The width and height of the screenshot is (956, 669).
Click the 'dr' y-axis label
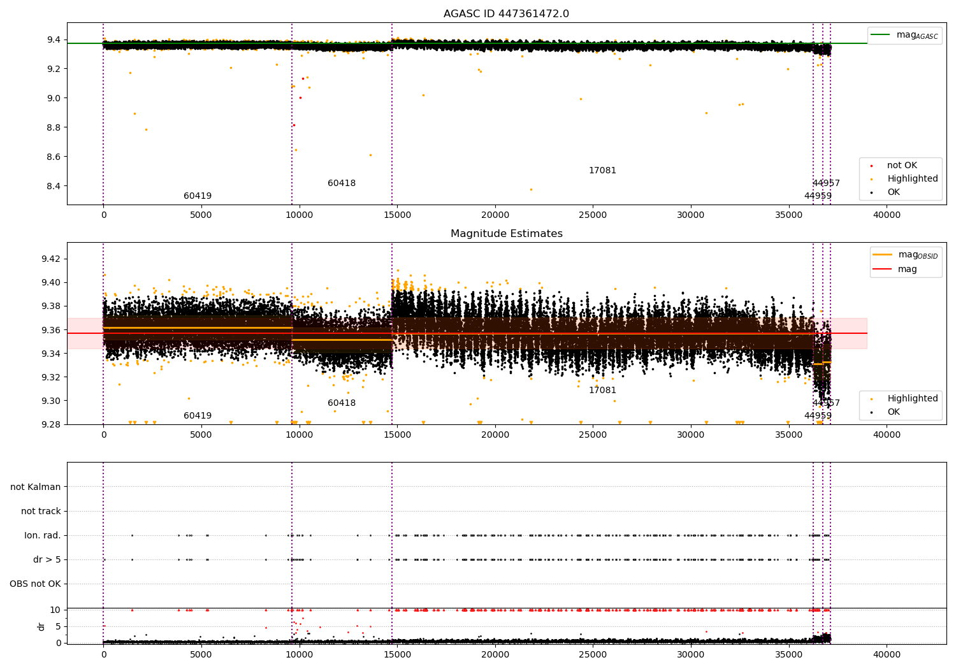pos(41,626)
